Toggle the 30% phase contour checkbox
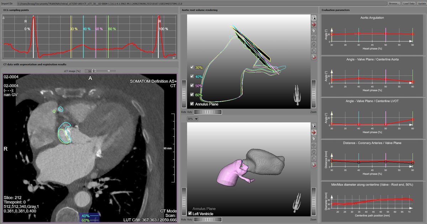 [x=193, y=67]
